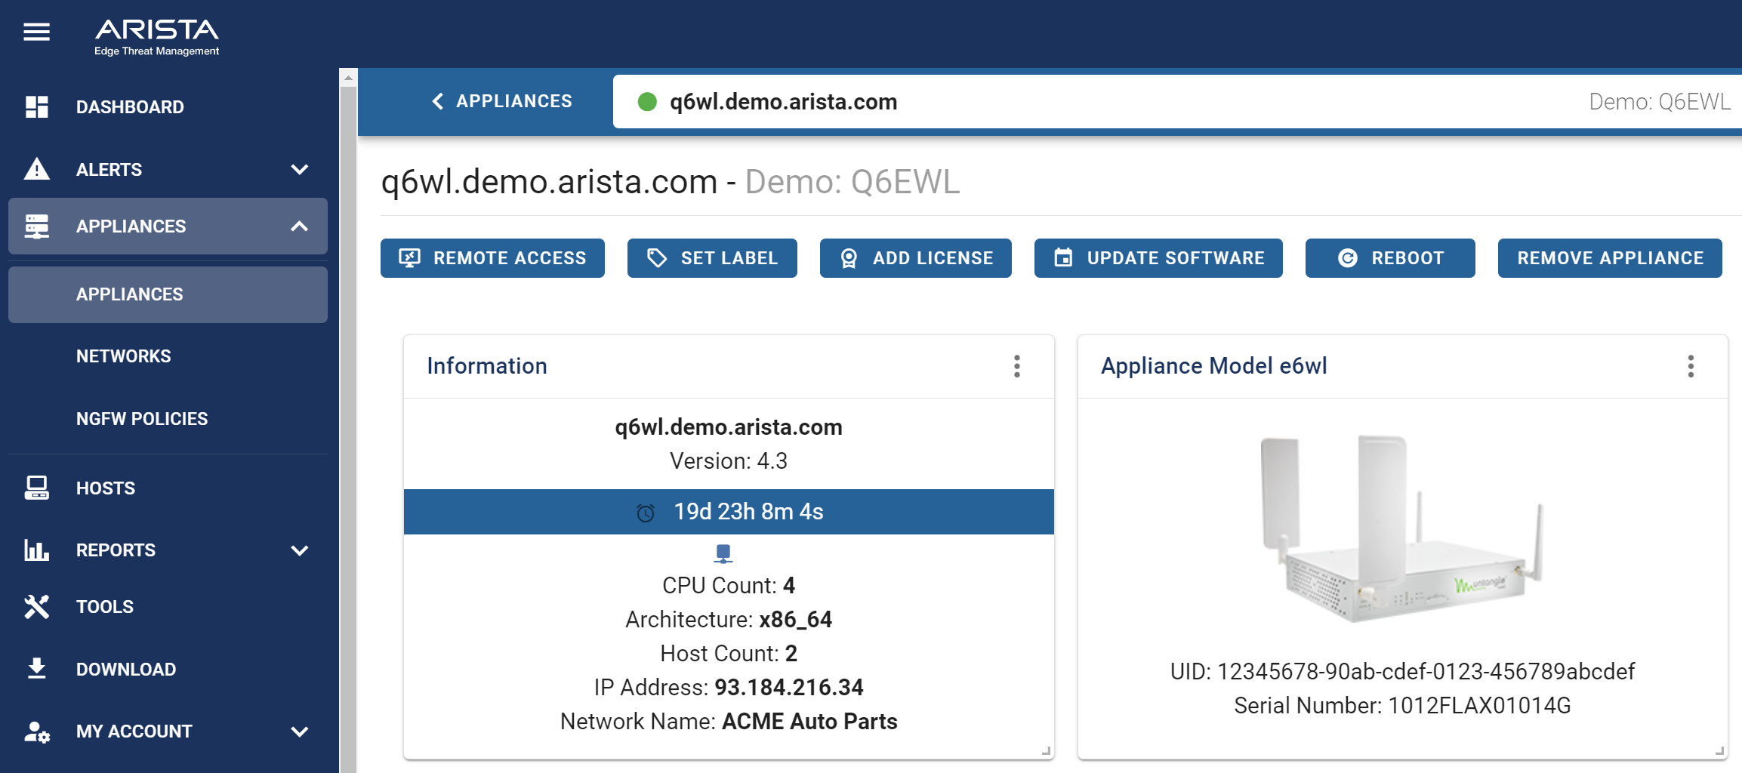Click the Hosts computer icon

coord(36,488)
